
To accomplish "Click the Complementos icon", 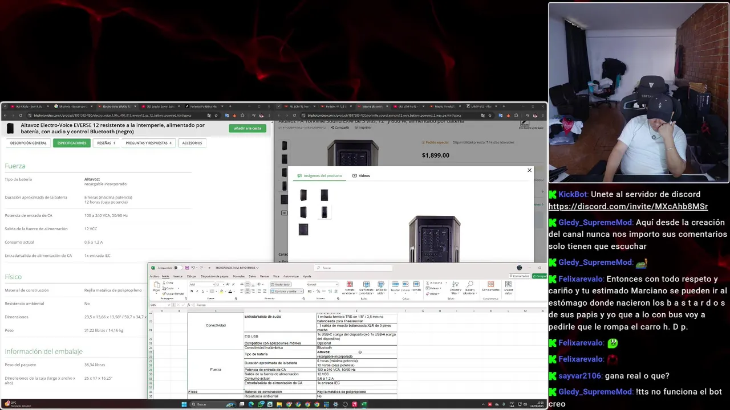I will pyautogui.click(x=490, y=285).
